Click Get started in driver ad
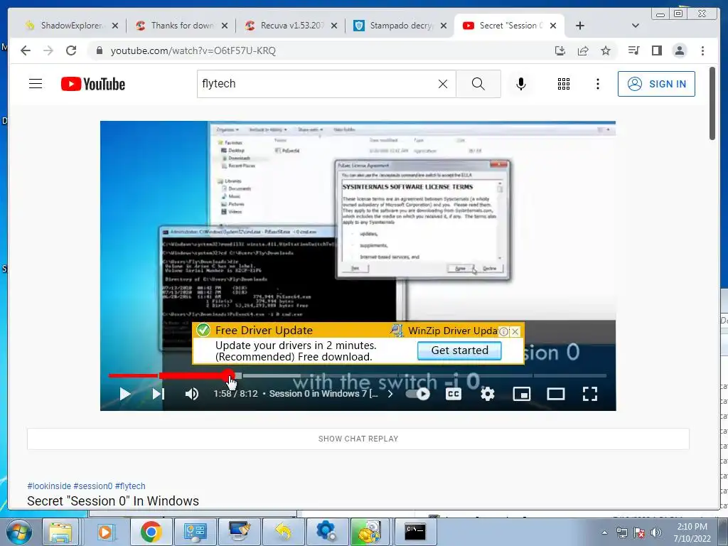The height and width of the screenshot is (546, 728). [x=459, y=350]
